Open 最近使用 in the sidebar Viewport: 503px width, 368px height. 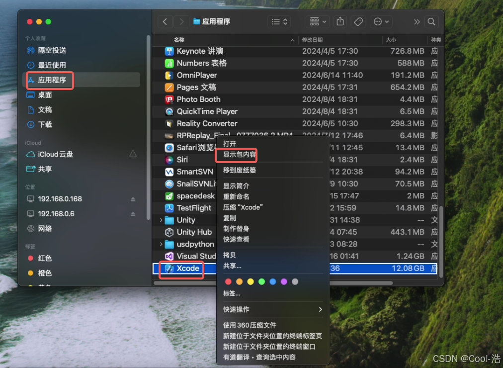pyautogui.click(x=52, y=65)
